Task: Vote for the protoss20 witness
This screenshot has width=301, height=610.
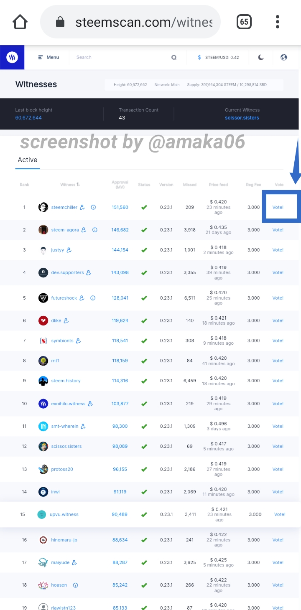Action: pos(278,469)
